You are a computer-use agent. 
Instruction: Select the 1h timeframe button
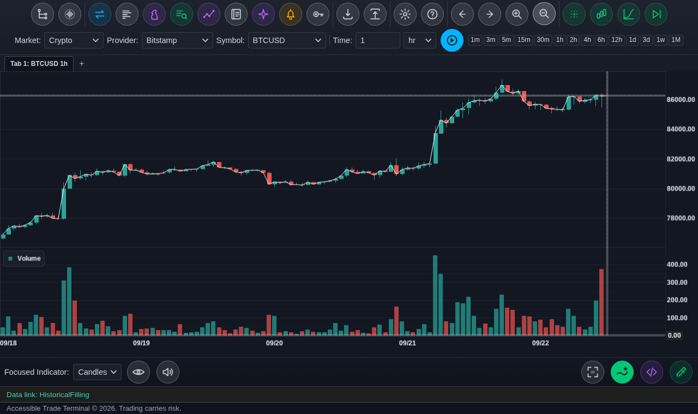point(559,40)
